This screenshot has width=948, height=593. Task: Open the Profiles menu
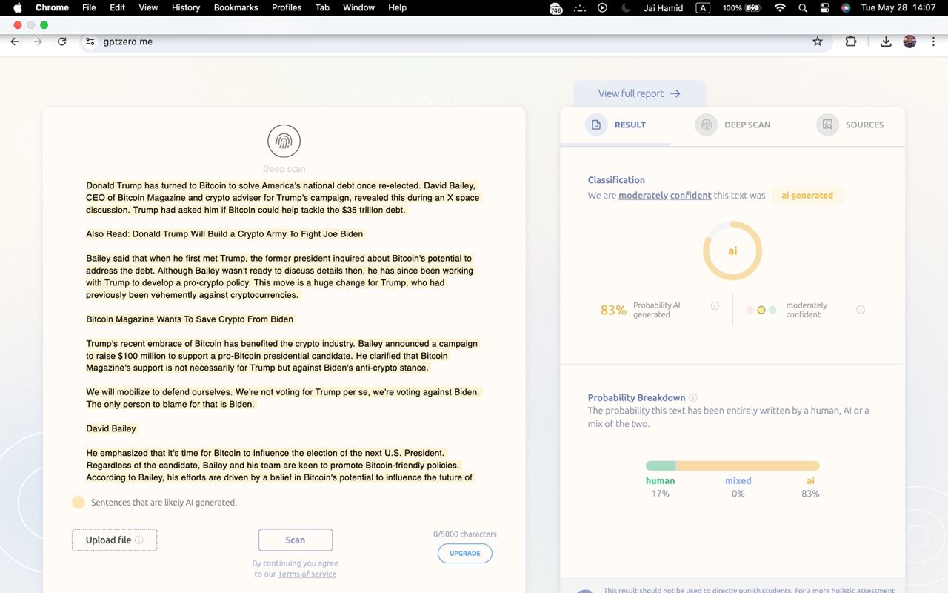coord(287,7)
